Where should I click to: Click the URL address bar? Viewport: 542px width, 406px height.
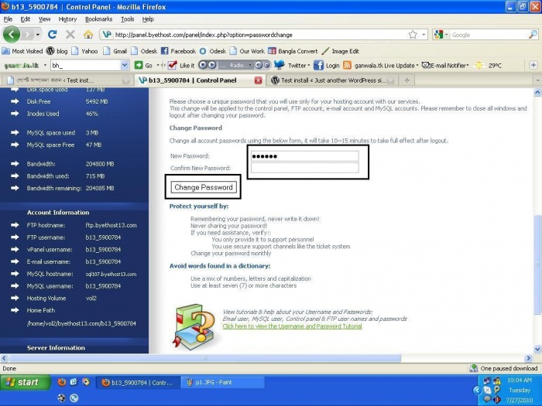coord(256,35)
